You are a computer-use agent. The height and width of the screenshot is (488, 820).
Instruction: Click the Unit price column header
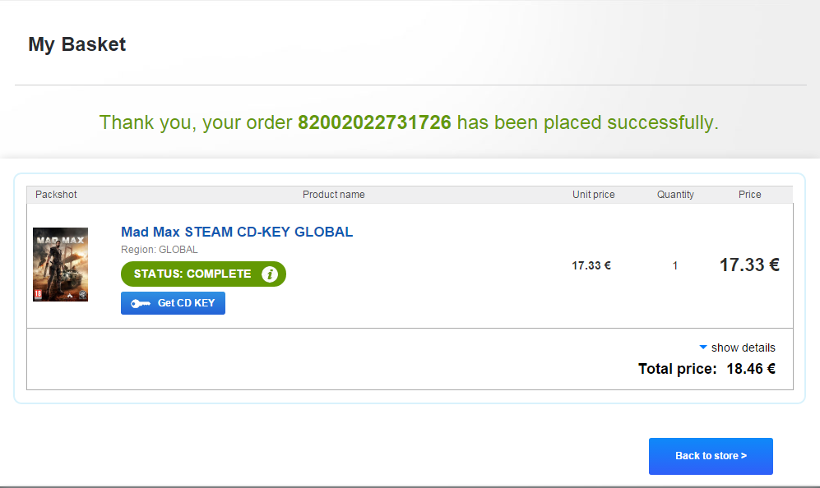[x=594, y=195]
